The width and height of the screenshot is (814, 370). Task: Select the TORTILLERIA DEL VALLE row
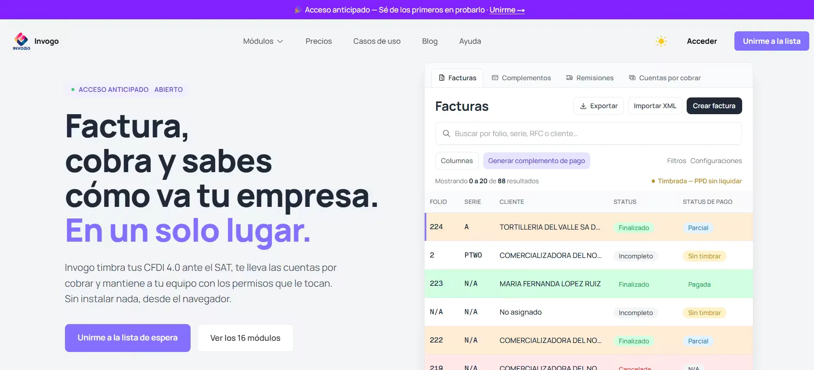coord(589,227)
